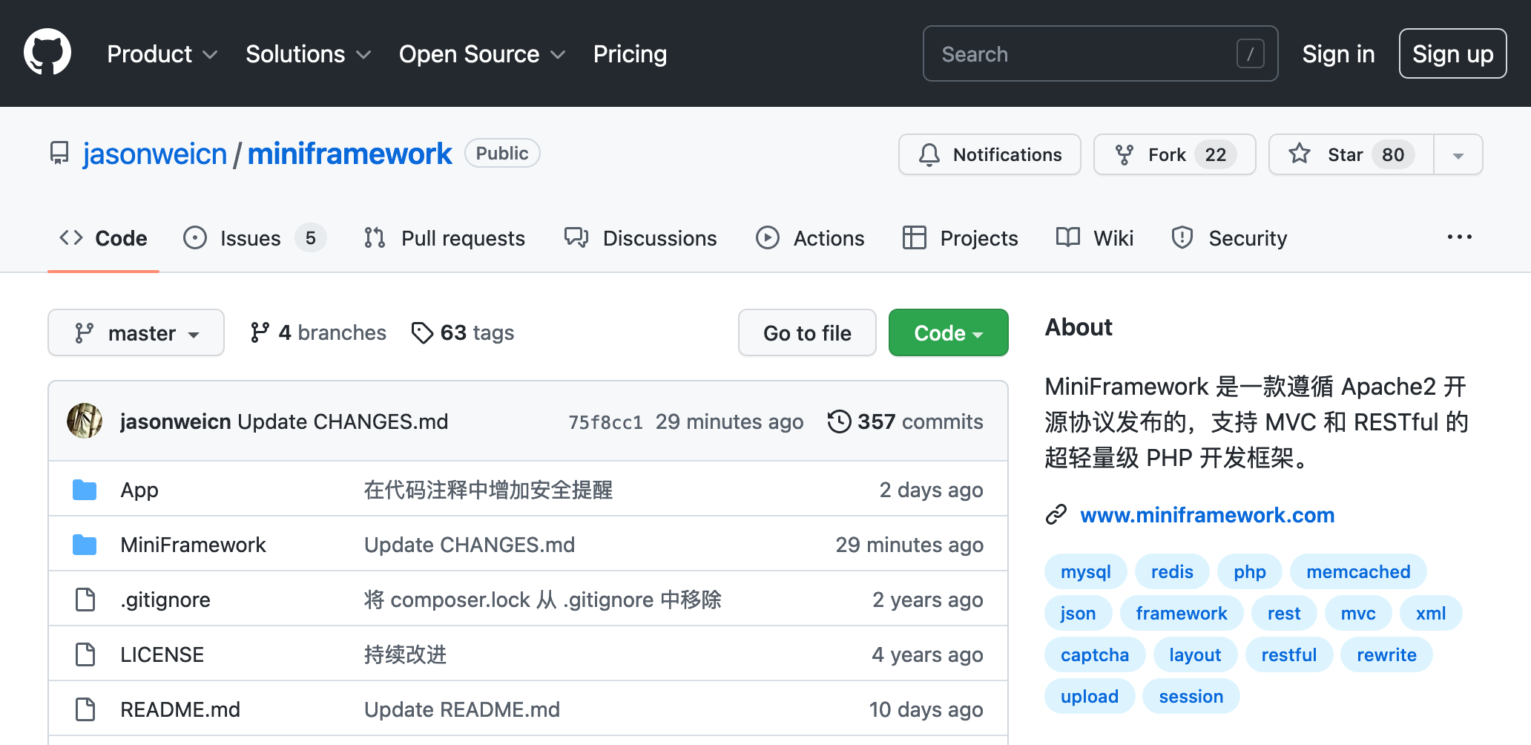Viewport: 1531px width, 745px height.
Task: Open the .gitignore file
Action: click(x=165, y=600)
